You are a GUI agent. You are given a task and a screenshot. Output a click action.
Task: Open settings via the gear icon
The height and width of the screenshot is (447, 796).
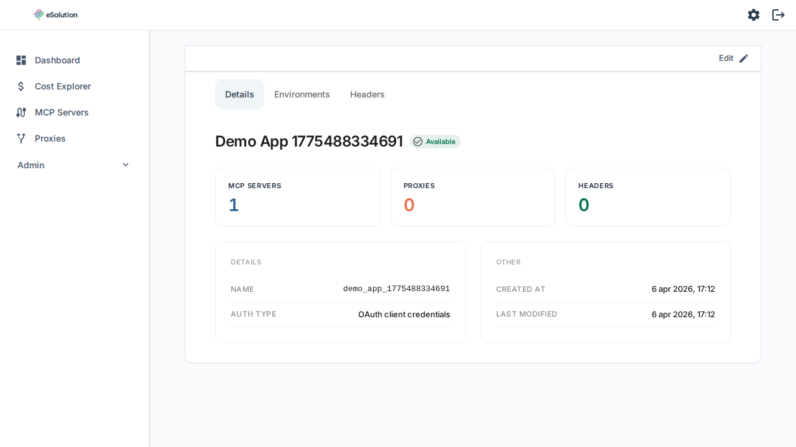pyautogui.click(x=754, y=15)
